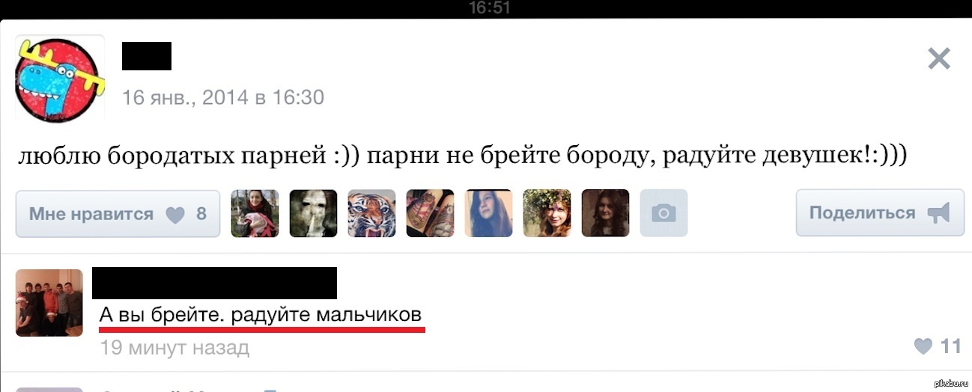Open the first liker avatar with girl in park
Viewport: 972px width, 392px height.
click(x=255, y=213)
